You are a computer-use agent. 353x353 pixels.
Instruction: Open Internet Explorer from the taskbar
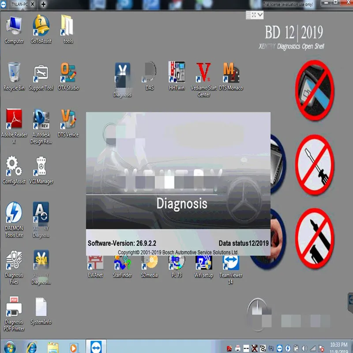[32, 348]
